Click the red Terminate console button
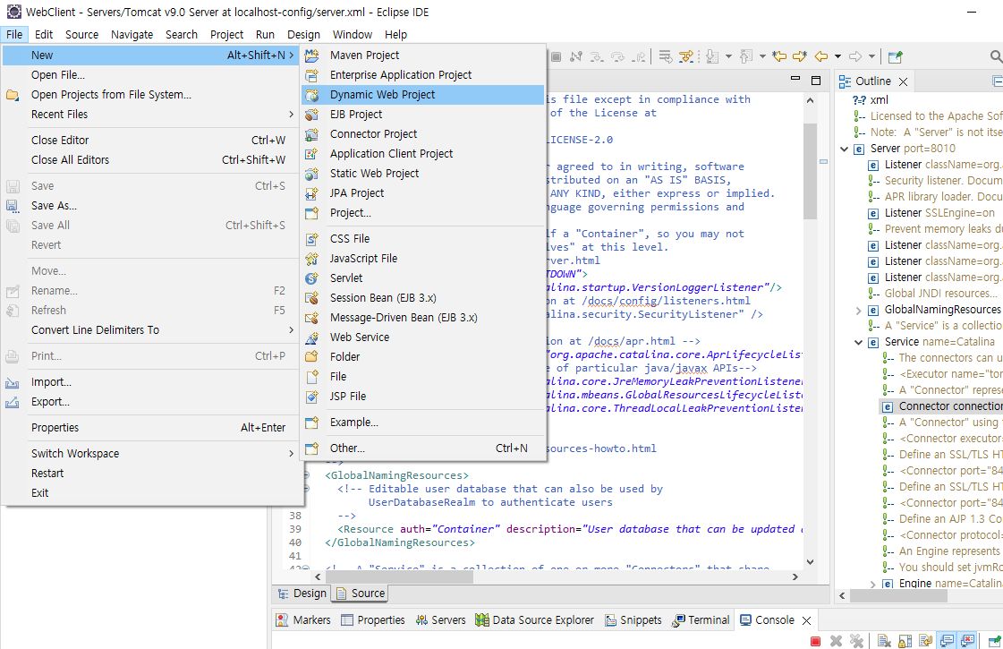This screenshot has height=649, width=1003. click(815, 641)
